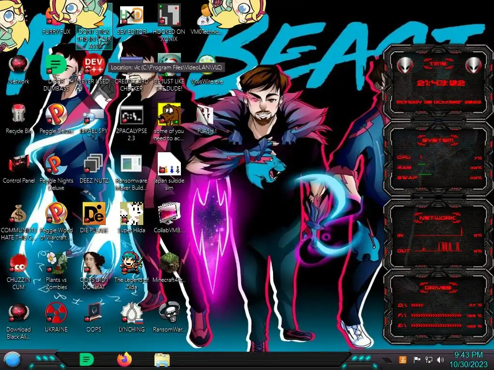Open the green chat app in taskbar
494x370 pixels.
(x=86, y=359)
